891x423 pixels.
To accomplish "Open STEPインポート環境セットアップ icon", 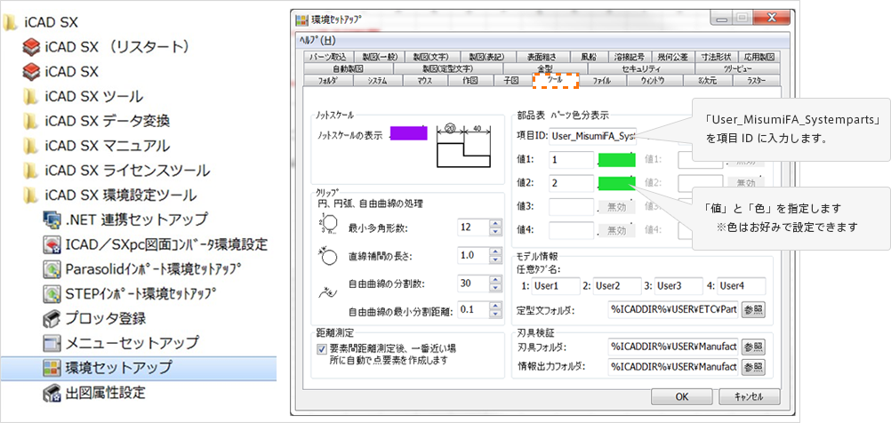I will (52, 293).
